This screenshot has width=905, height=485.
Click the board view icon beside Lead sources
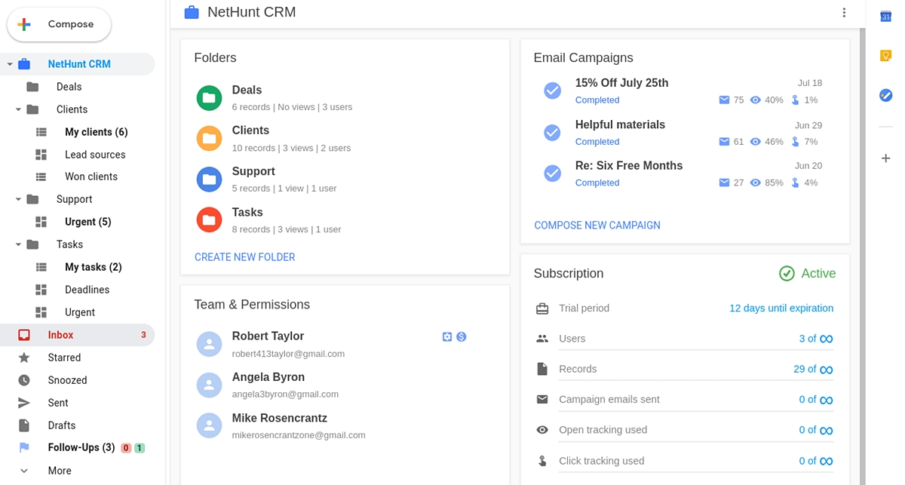click(x=41, y=155)
